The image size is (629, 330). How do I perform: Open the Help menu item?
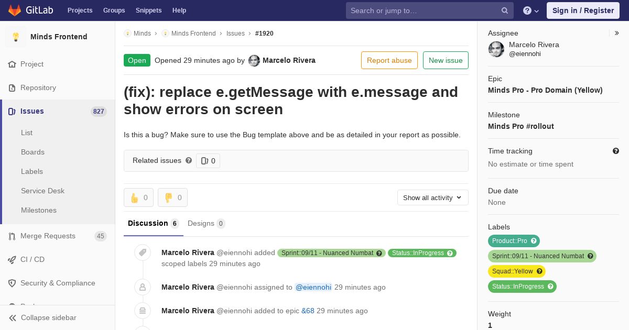[x=179, y=10]
